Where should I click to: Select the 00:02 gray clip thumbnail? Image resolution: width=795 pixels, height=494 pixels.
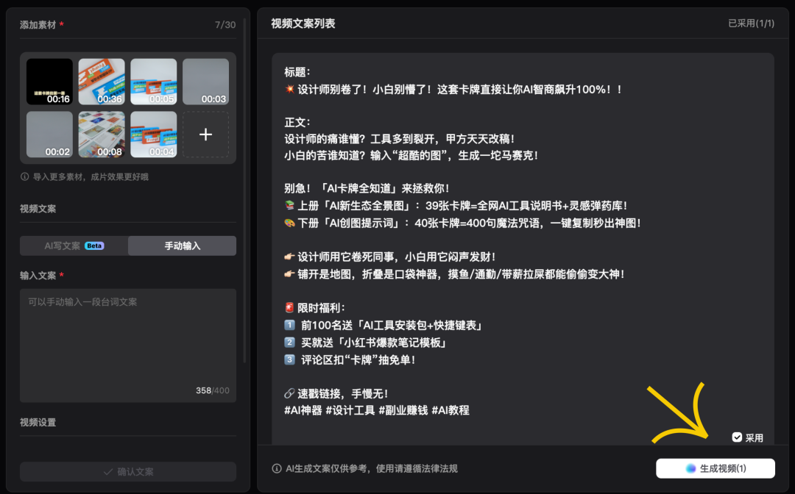coord(49,134)
